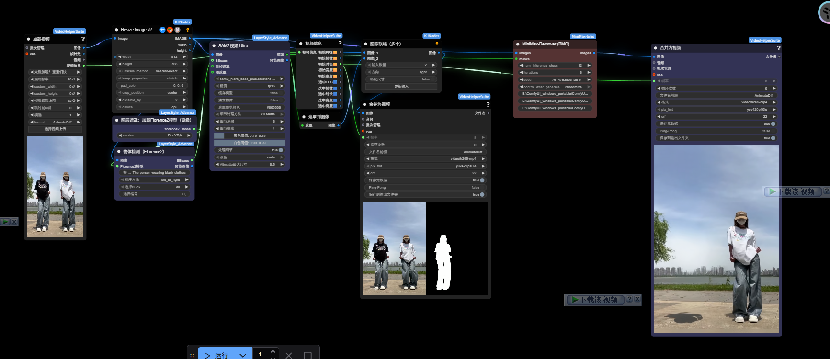830x359 pixels.
Task: Toggle 保存元数据 in the middle 合并为视频 node
Action: [x=426, y=180]
